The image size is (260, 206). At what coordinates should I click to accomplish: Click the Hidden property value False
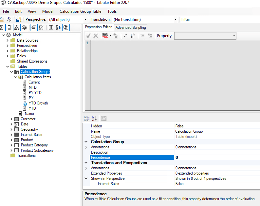[x=217, y=126]
